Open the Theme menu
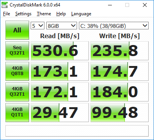 pyautogui.click(x=44, y=14)
